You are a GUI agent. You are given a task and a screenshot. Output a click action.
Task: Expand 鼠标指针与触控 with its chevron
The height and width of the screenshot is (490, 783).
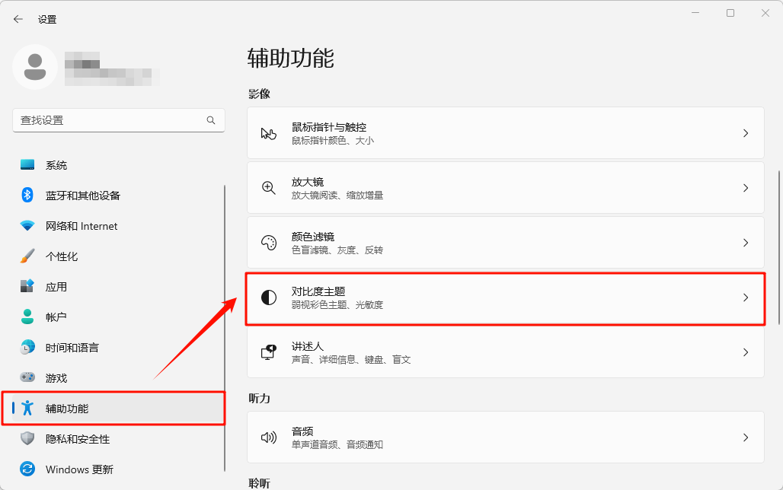746,133
